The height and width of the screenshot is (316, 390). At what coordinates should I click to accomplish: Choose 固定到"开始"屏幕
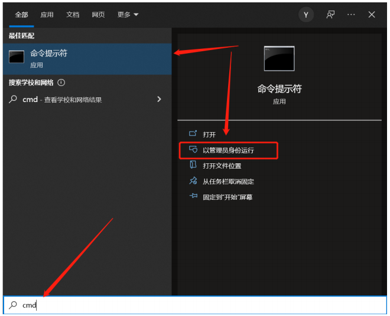[227, 197]
